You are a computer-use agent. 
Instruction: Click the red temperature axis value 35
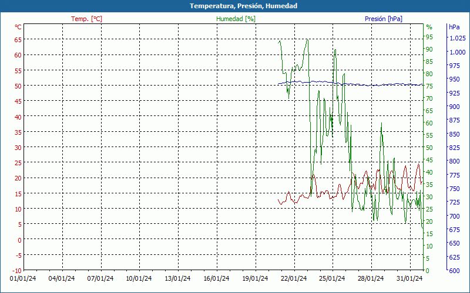(x=18, y=132)
